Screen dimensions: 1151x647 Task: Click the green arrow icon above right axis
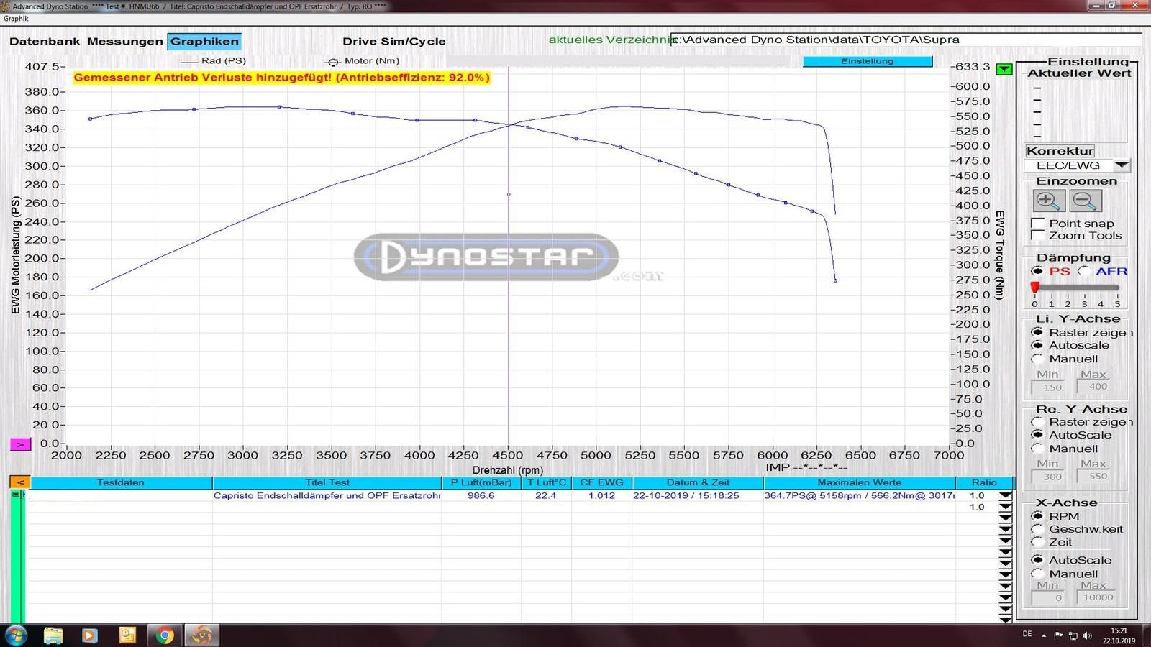coord(1004,70)
